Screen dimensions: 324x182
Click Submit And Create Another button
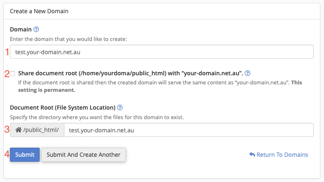coord(83,155)
